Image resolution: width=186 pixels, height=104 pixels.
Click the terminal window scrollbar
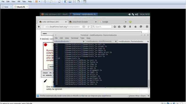point(149,83)
